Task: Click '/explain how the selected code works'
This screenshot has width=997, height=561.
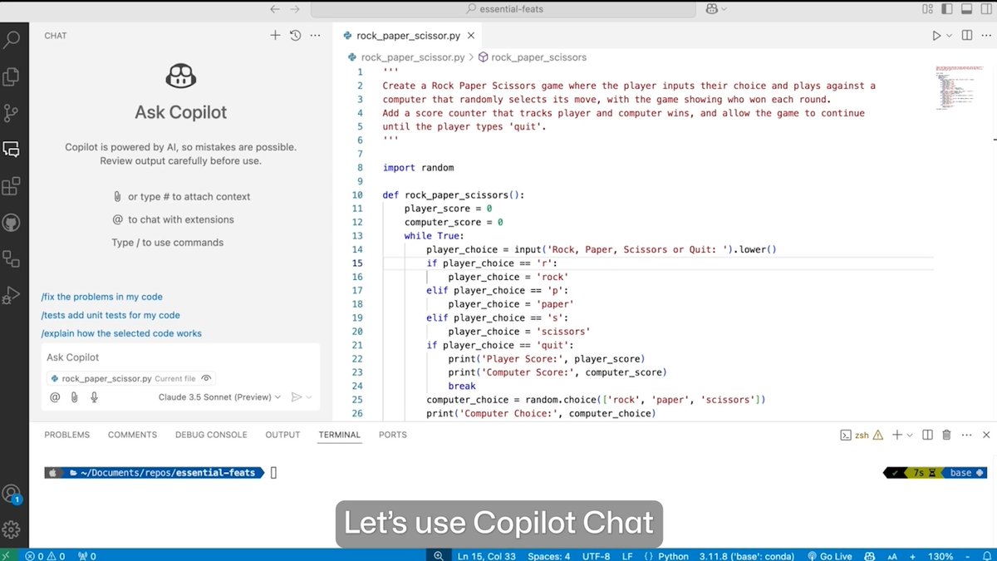Action: click(x=121, y=333)
